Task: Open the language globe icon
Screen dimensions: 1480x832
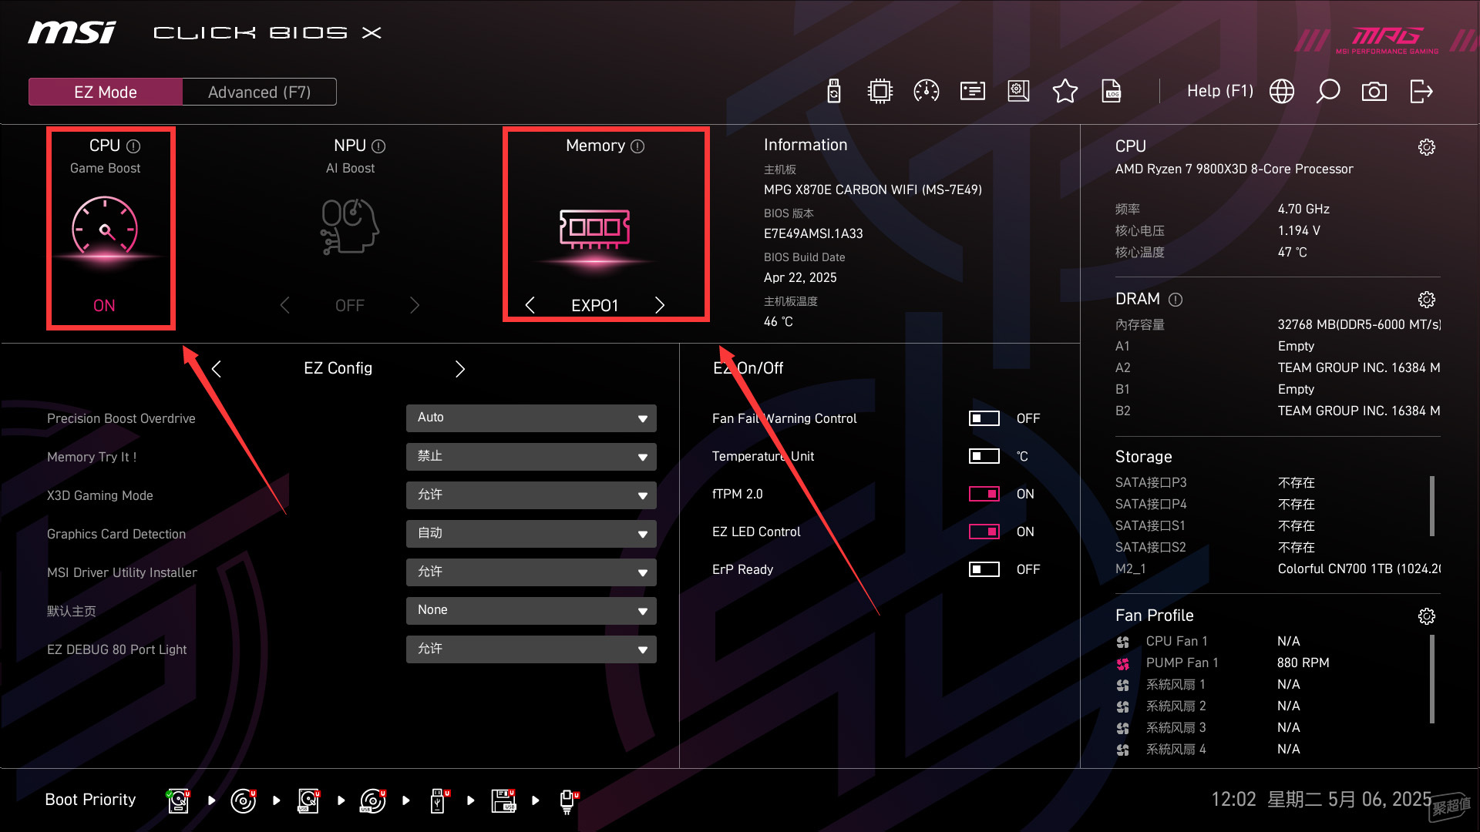Action: (1282, 91)
